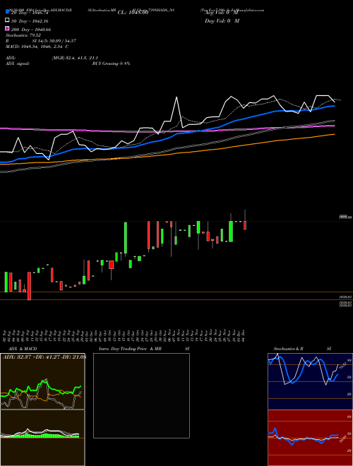Open the blue Stochastics chart panel
Viewport: 353px width, 466px height.
pyautogui.click(x=310, y=381)
